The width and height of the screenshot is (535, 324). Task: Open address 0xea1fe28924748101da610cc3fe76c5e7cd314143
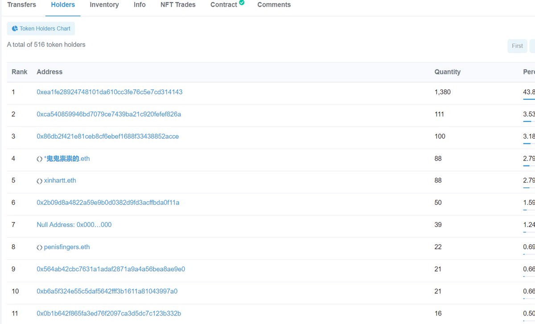click(109, 92)
